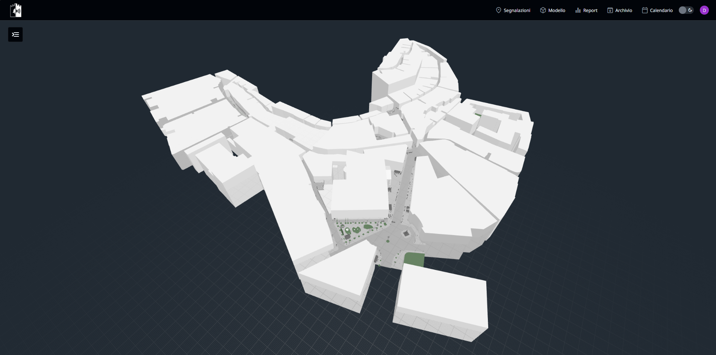The height and width of the screenshot is (355, 716).
Task: Toggle the dark mode switch
Action: 686,10
